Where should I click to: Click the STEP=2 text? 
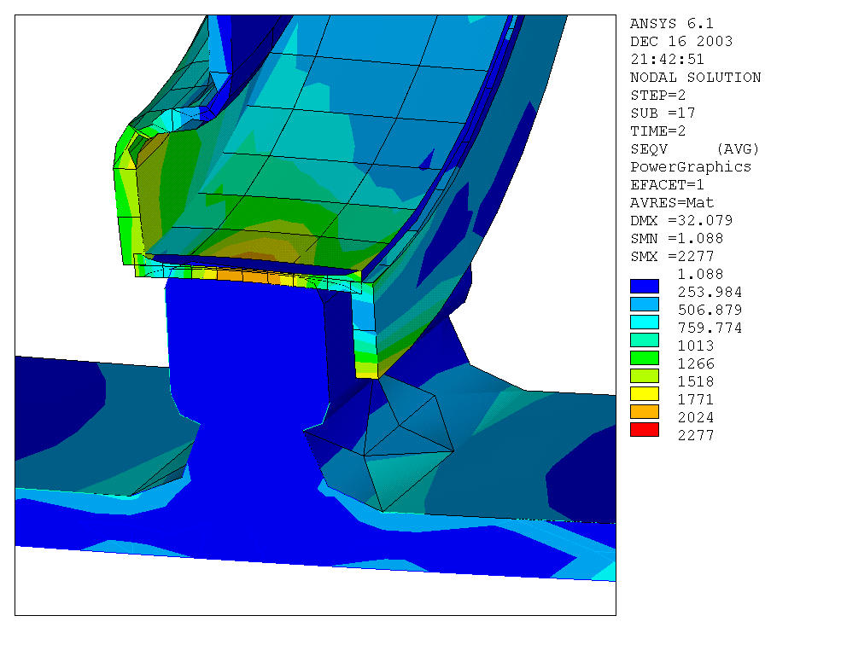click(x=658, y=95)
